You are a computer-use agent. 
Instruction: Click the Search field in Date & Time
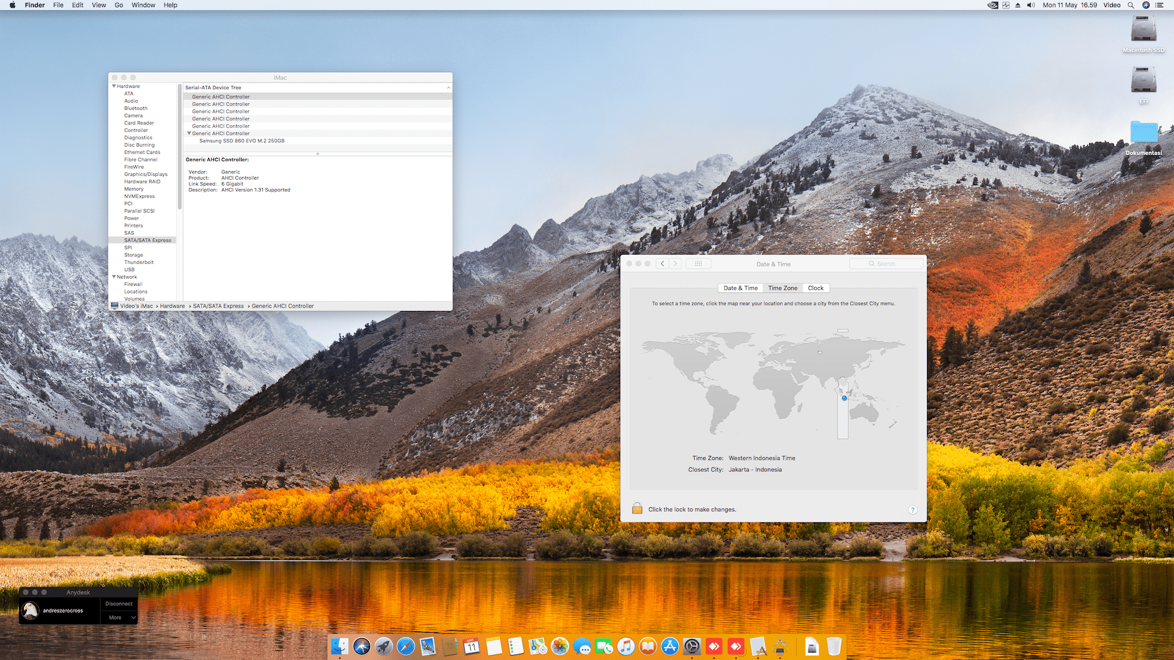(x=886, y=263)
